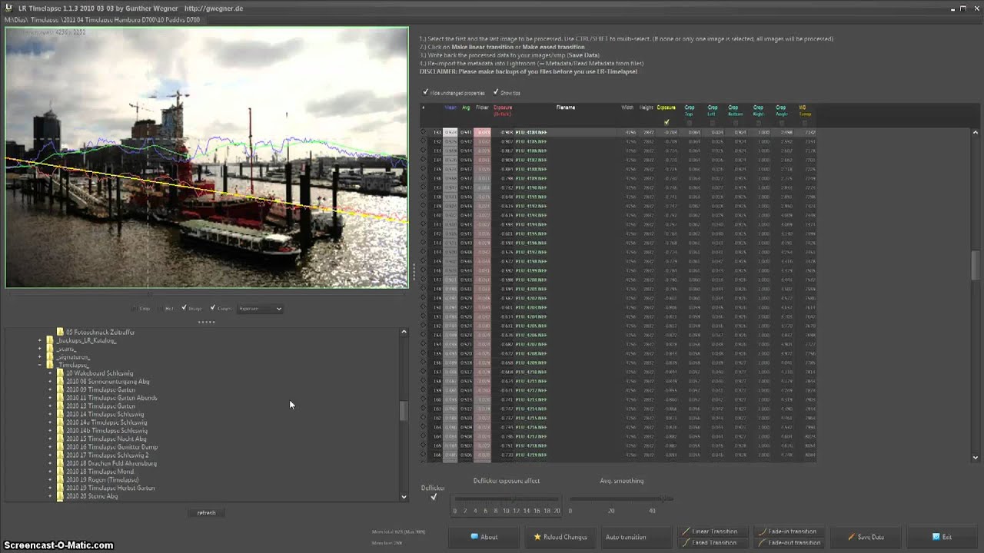Image resolution: width=984 pixels, height=553 pixels.
Task: Click the Filename column header
Action: pyautogui.click(x=566, y=108)
